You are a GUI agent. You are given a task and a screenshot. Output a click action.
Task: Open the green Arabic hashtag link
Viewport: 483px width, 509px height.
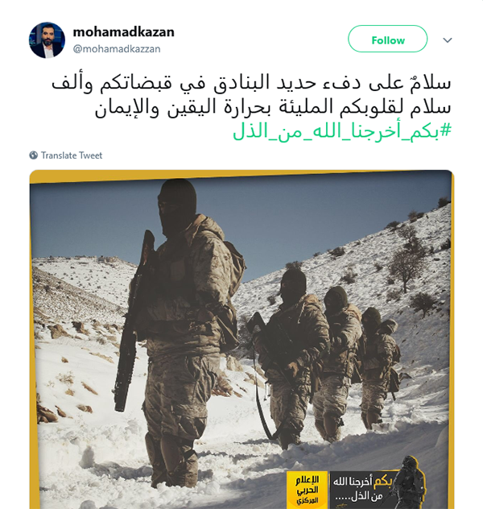pyautogui.click(x=342, y=131)
